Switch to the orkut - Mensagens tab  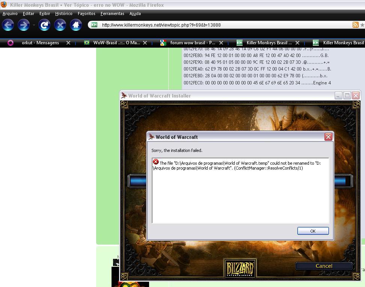coord(40,43)
